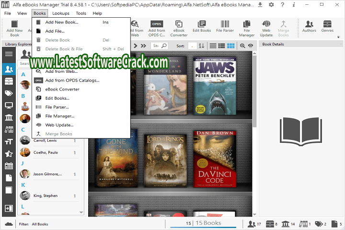The image size is (345, 230).
Task: Choose Add New Book... in Books menu
Action: point(81,22)
